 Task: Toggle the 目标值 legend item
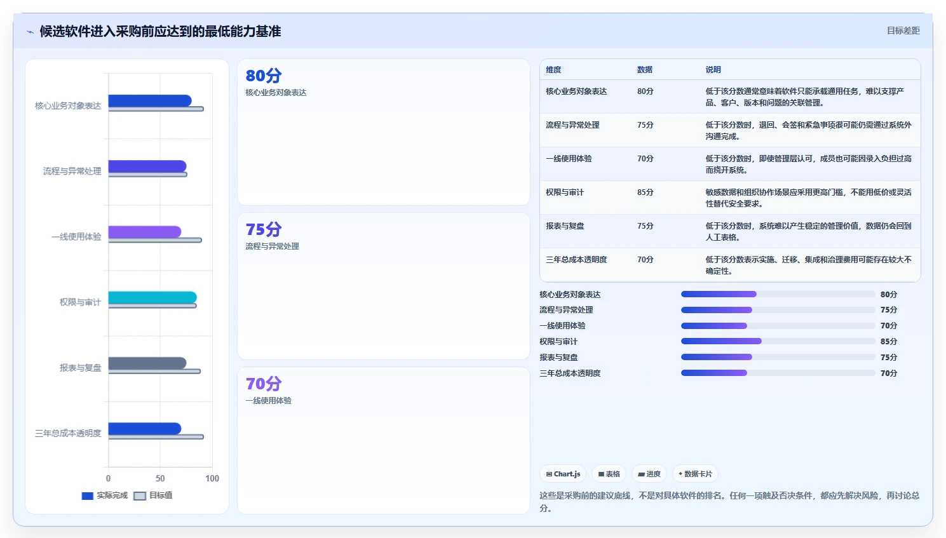[x=153, y=495]
